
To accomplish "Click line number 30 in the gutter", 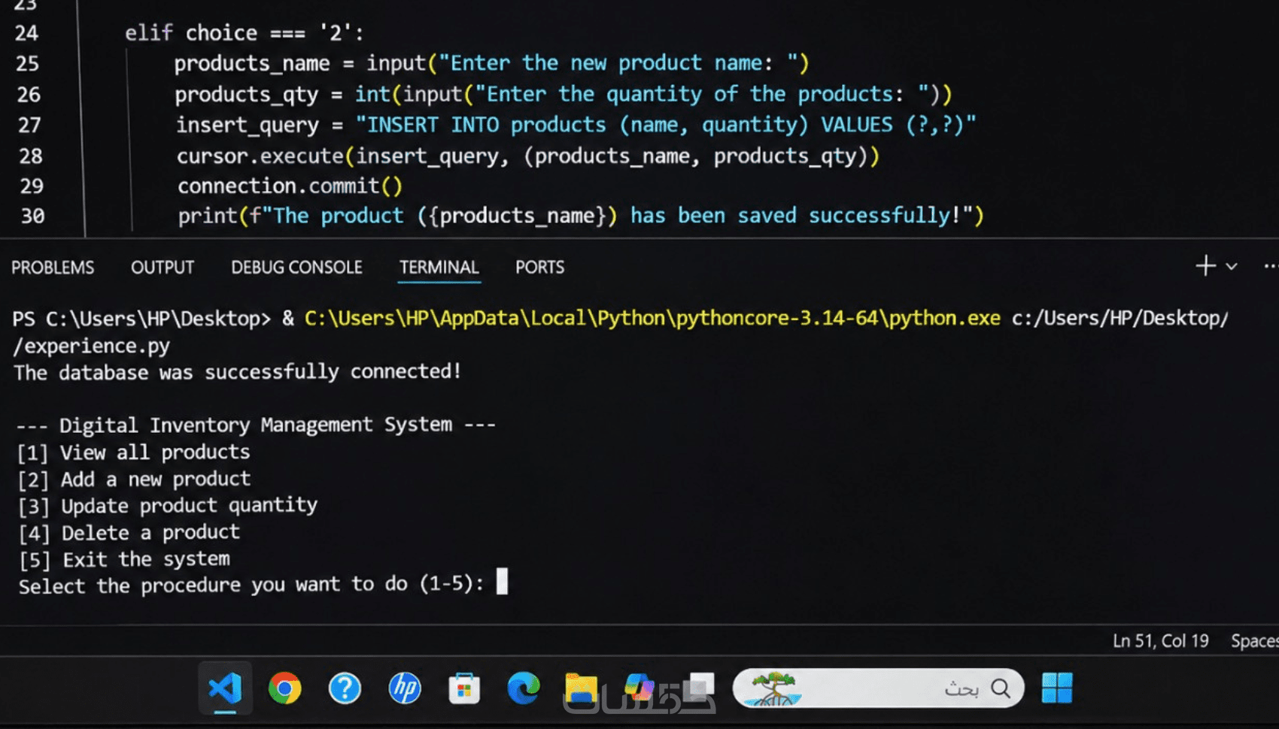I will [32, 216].
